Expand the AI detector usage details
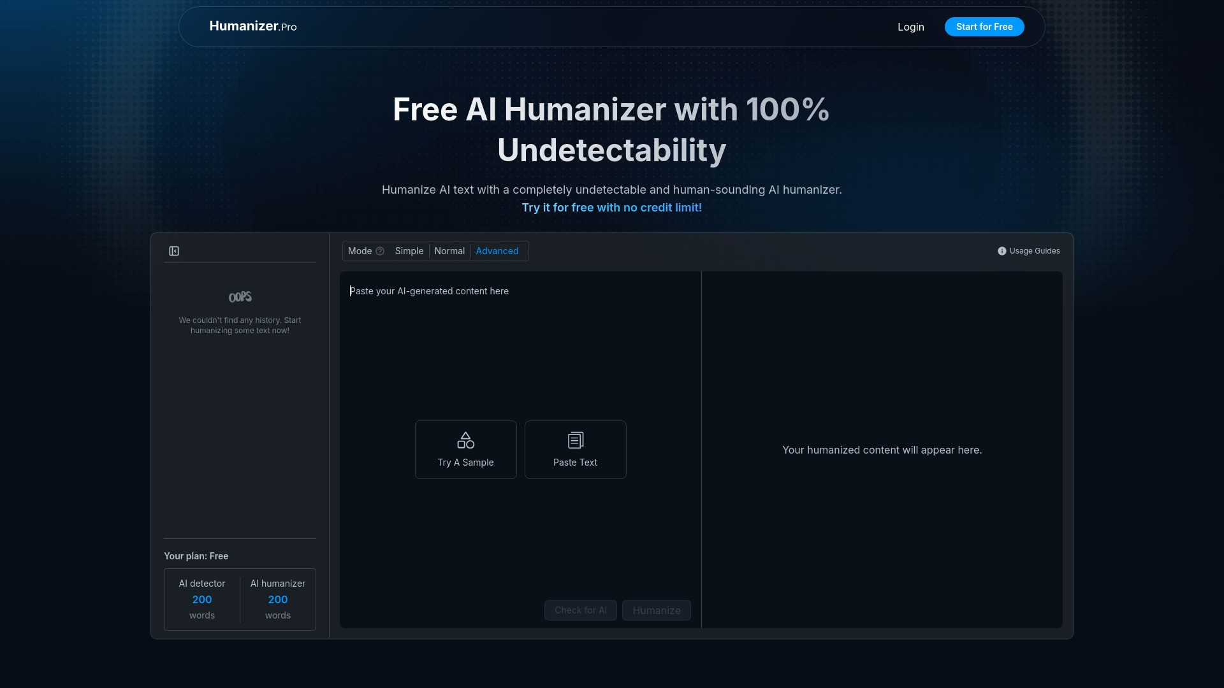The height and width of the screenshot is (688, 1224). coord(201,599)
